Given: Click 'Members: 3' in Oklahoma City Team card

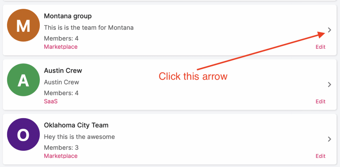Looking at the screenshot, I should (x=61, y=148).
